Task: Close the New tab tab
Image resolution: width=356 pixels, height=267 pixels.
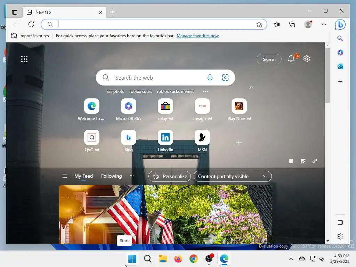Action: point(100,12)
